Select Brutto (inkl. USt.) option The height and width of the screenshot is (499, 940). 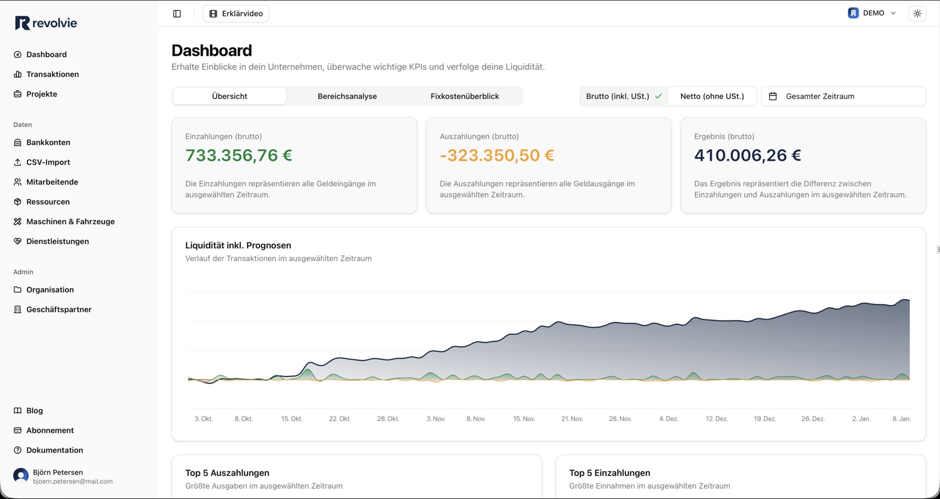[x=623, y=96]
